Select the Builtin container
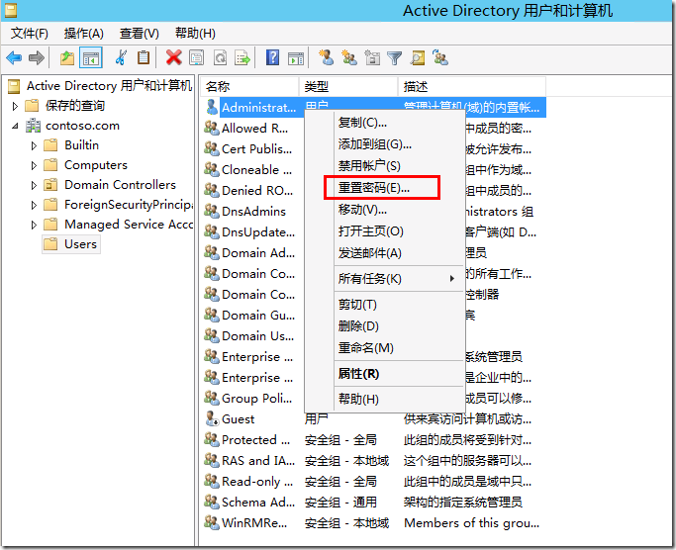Viewport: 676px width, 550px height. pos(81,145)
